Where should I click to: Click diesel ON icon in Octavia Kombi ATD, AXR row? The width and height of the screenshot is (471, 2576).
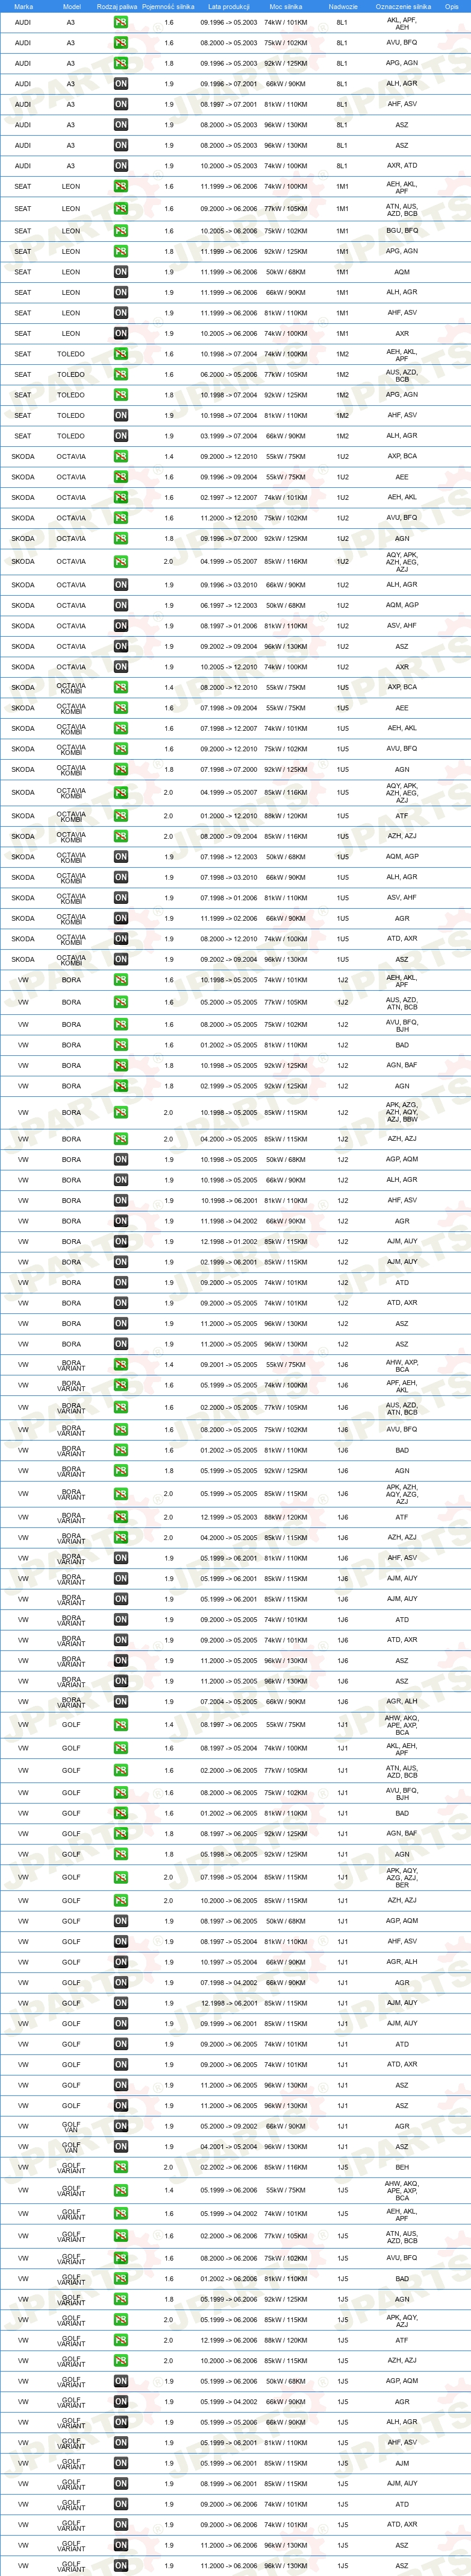pyautogui.click(x=120, y=939)
